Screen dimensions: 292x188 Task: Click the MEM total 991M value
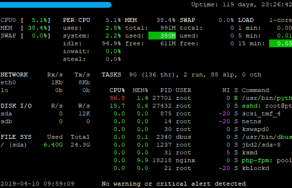tap(168, 28)
